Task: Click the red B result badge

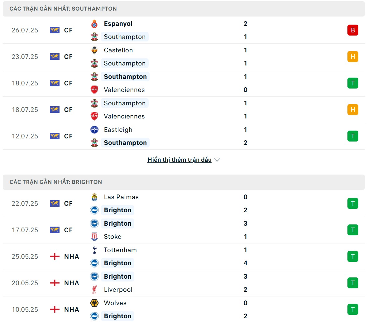Action: point(353,30)
